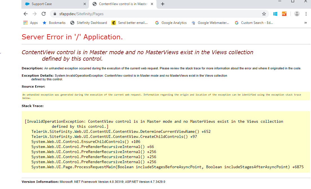Screen dimensions: 311x189
Task: Click the PreRenderRecursiveInternal() +66 stack line
Action: [x=93, y=147]
